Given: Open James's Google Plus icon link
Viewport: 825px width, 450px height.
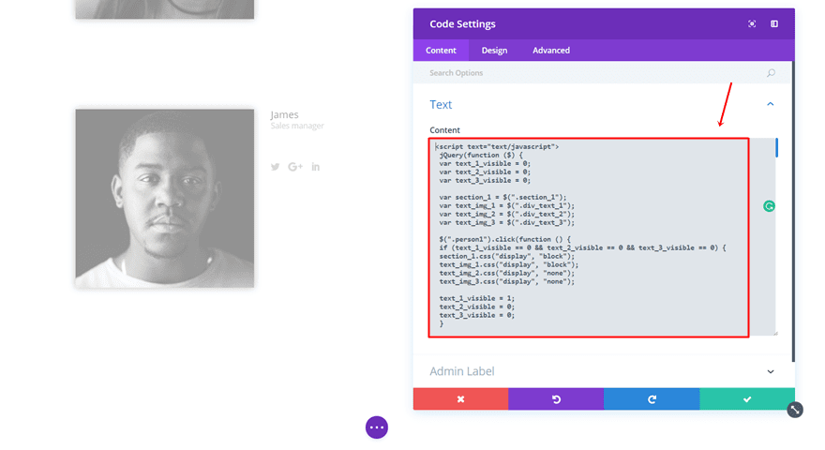Looking at the screenshot, I should [295, 167].
